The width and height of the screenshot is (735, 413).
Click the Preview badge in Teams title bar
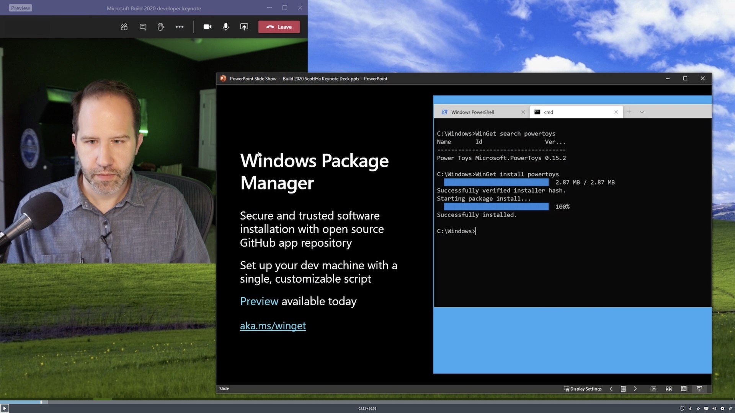(20, 8)
